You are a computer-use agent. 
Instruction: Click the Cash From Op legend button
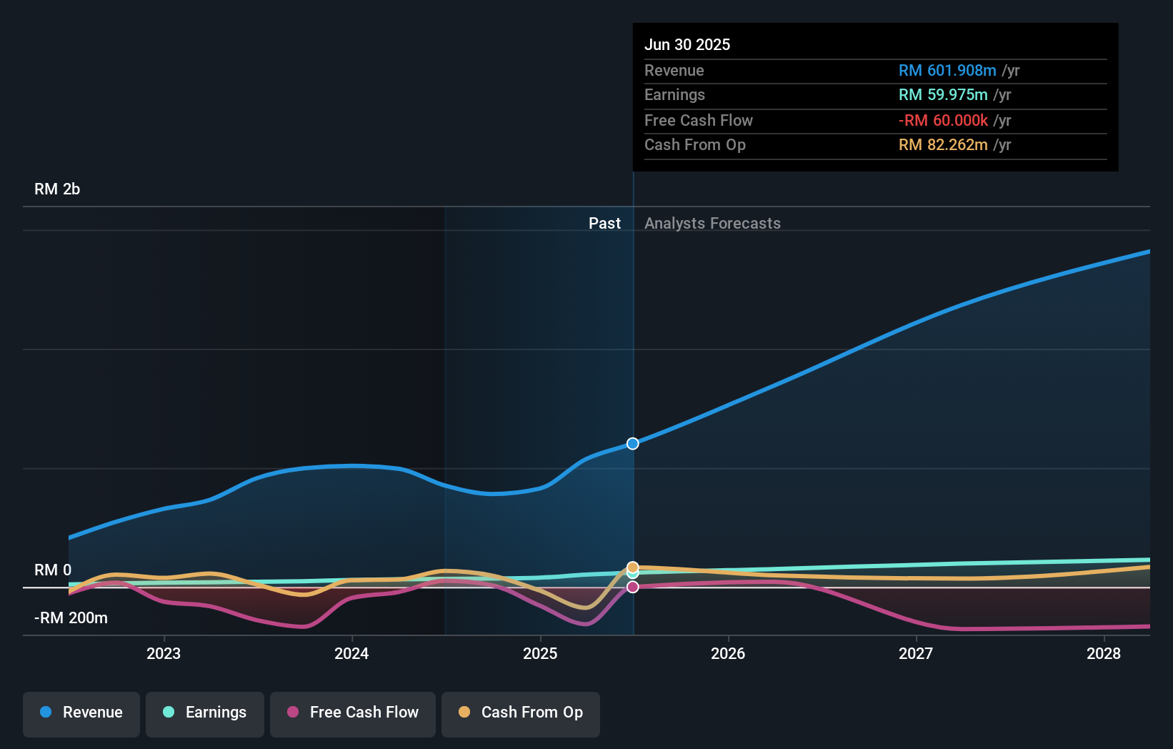[x=520, y=713]
